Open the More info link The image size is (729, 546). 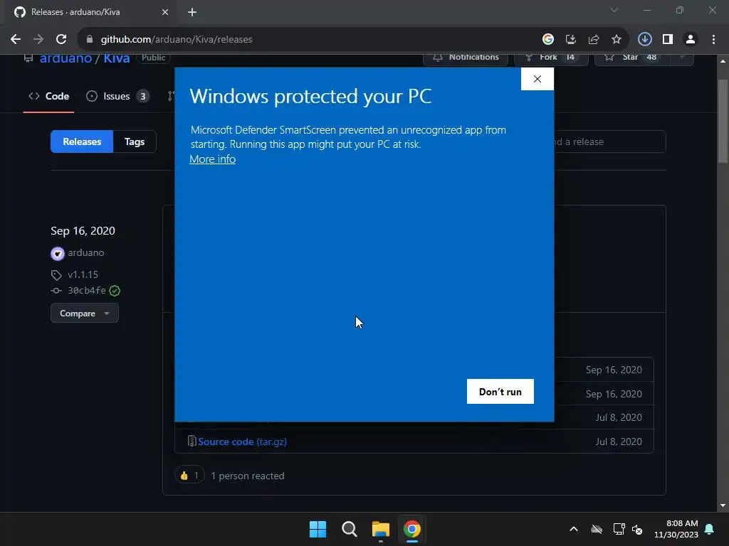[212, 159]
